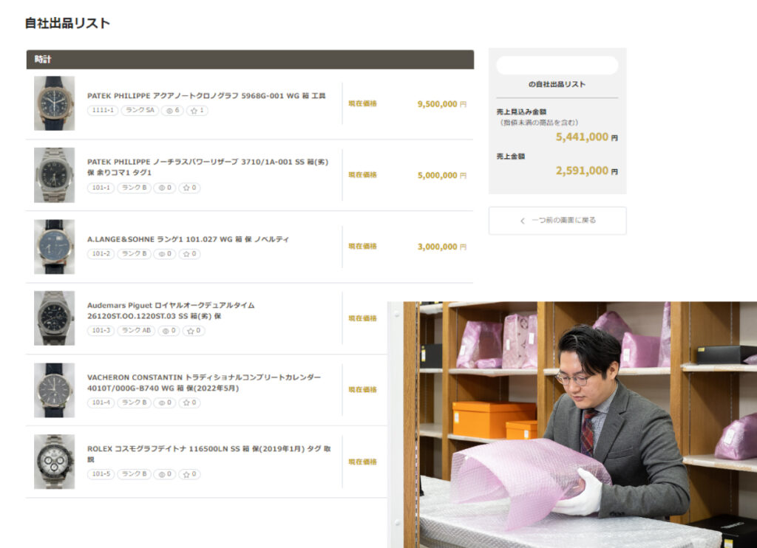Viewport: 757px width, 548px height.
Task: Click the 売上金額 value 2,591,000 円
Action: [x=586, y=171]
